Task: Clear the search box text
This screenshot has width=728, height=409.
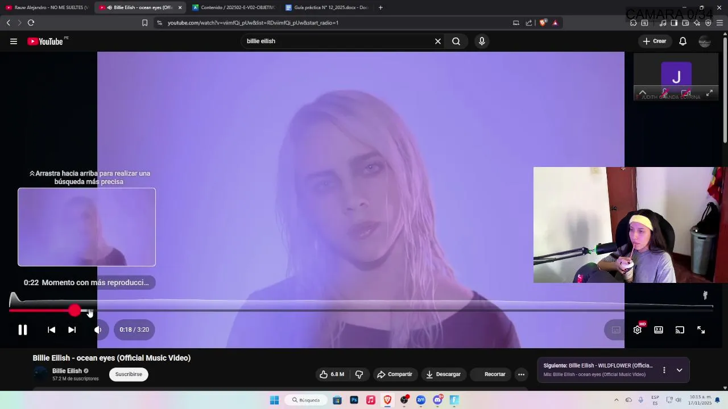Action: [438, 41]
